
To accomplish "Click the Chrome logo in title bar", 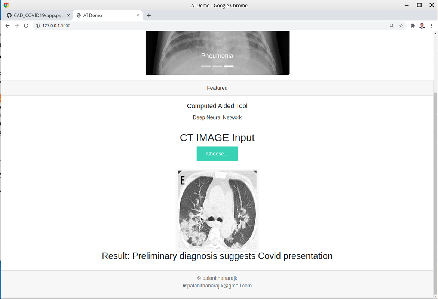I will coord(6,5).
